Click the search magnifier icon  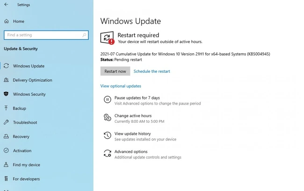pyautogui.click(x=84, y=35)
